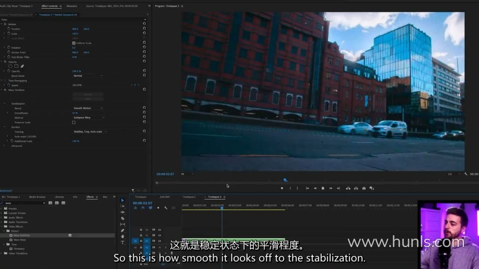Stop playback in the Program Monitor

pyautogui.click(x=323, y=188)
